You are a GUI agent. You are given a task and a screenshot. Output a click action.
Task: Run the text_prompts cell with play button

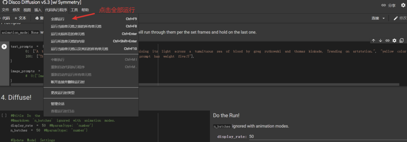coord(4,47)
